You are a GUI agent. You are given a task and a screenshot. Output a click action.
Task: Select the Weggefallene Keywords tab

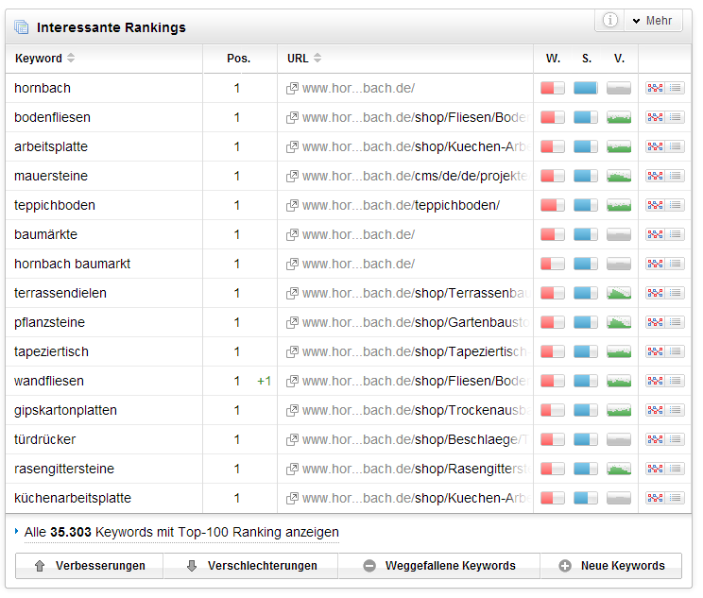click(x=439, y=566)
